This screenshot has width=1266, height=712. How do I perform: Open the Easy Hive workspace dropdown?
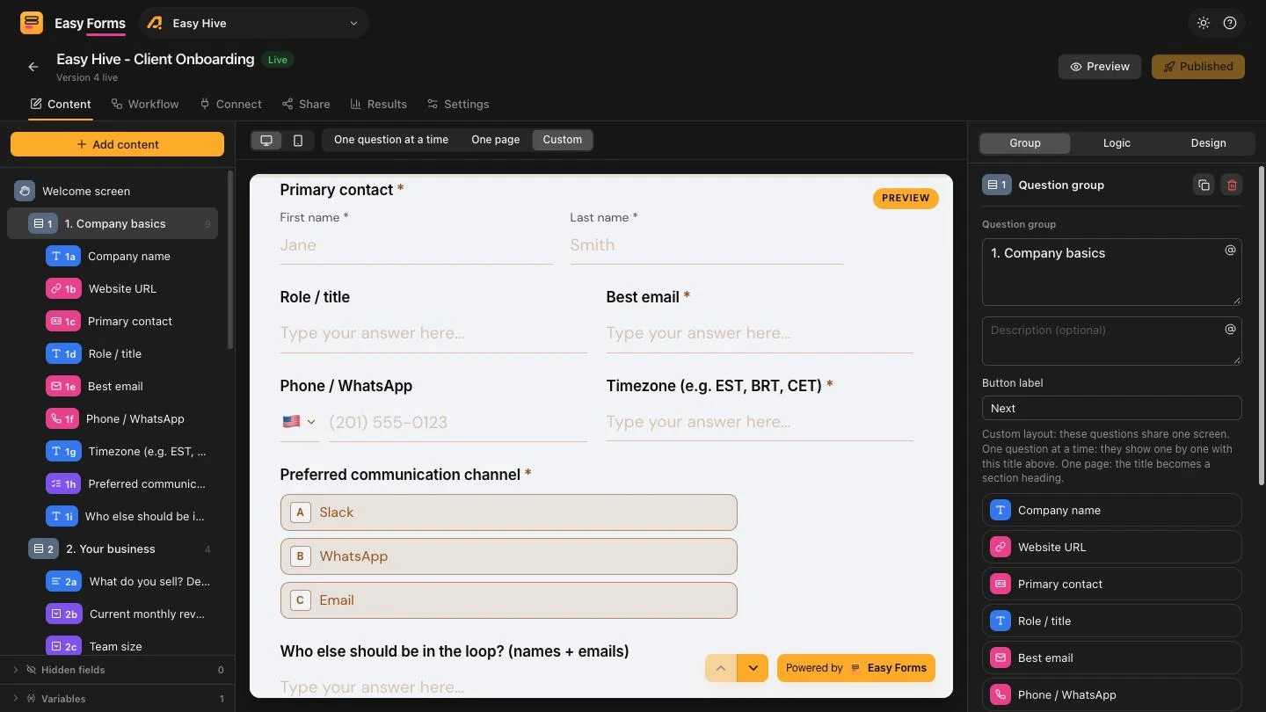point(253,23)
